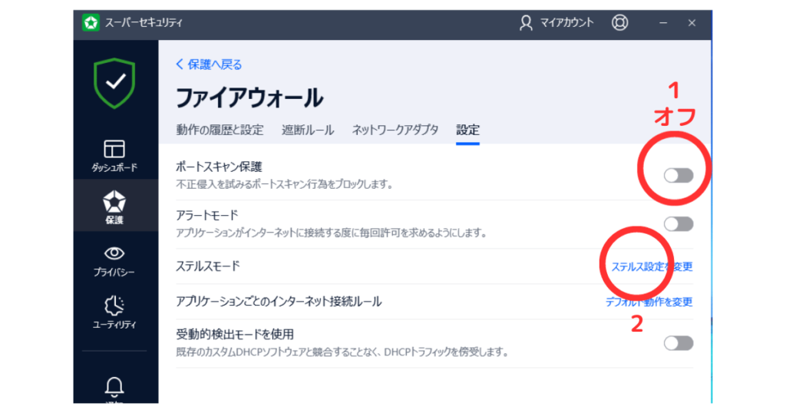Click ステルス設定を変更 link
The height and width of the screenshot is (413, 786).
point(652,267)
